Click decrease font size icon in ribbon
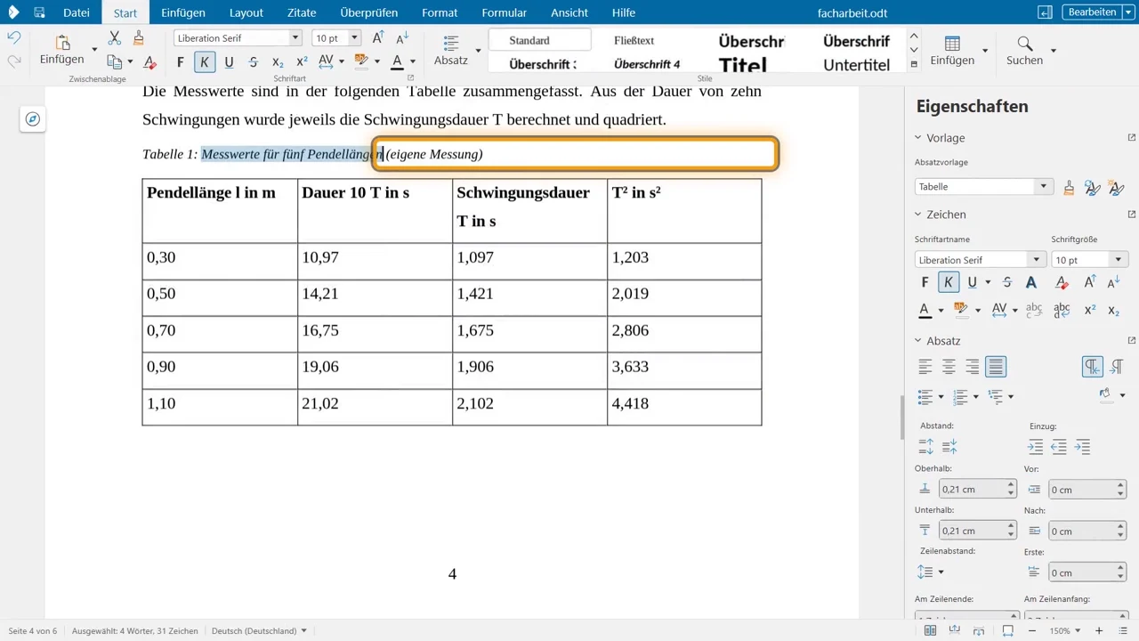Viewport: 1139px width, 641px height. 401,37
